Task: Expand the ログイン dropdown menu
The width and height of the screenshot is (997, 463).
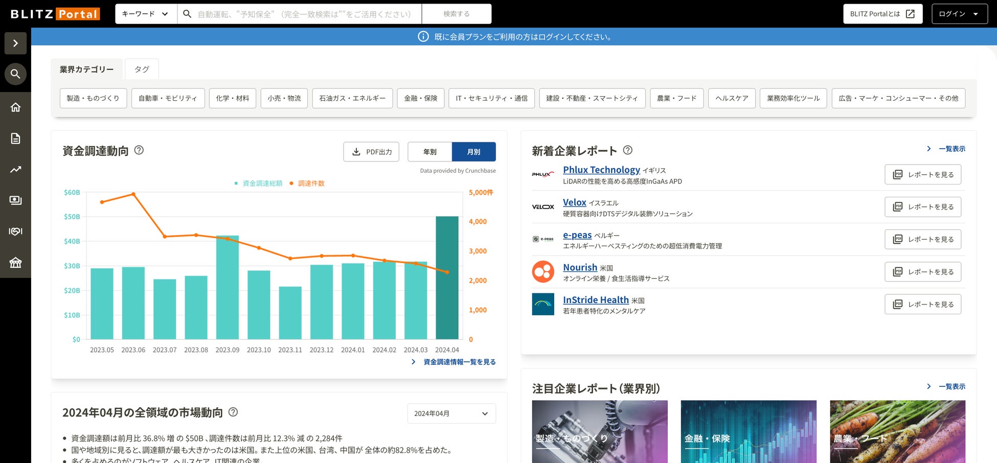Action: click(x=959, y=14)
